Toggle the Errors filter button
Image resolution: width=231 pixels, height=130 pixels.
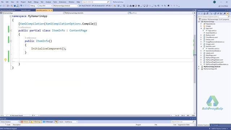[25, 122]
